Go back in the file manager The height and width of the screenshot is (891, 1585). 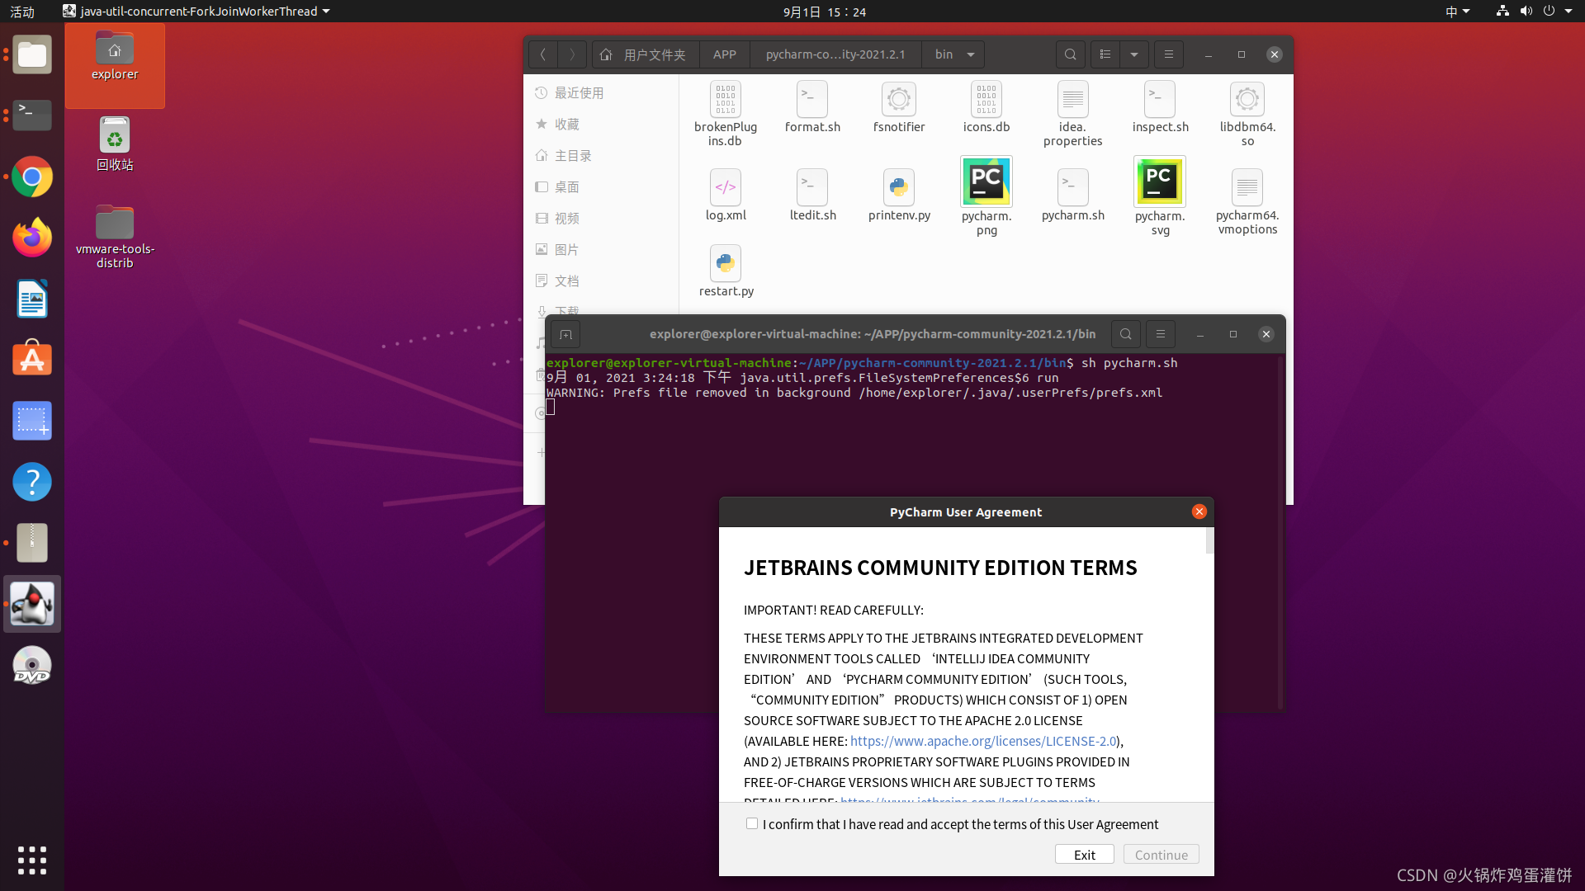[542, 54]
